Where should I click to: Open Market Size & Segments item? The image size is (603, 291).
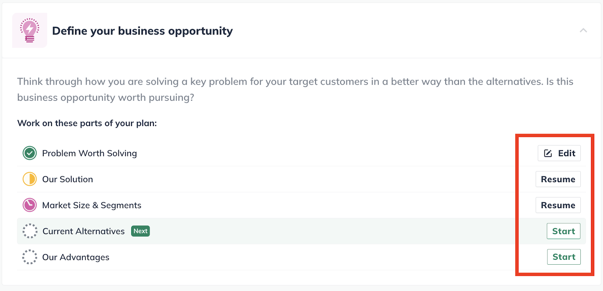point(92,205)
